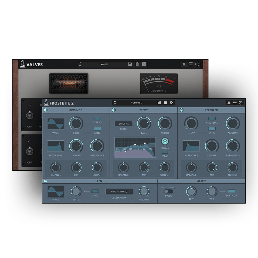Click Ring Mod Mix knob

click(x=76, y=167)
